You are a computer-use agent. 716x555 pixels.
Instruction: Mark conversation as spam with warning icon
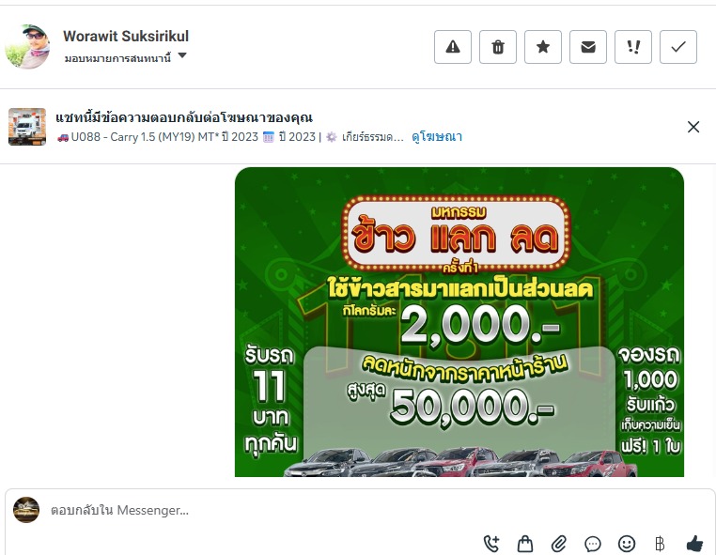[x=453, y=47]
